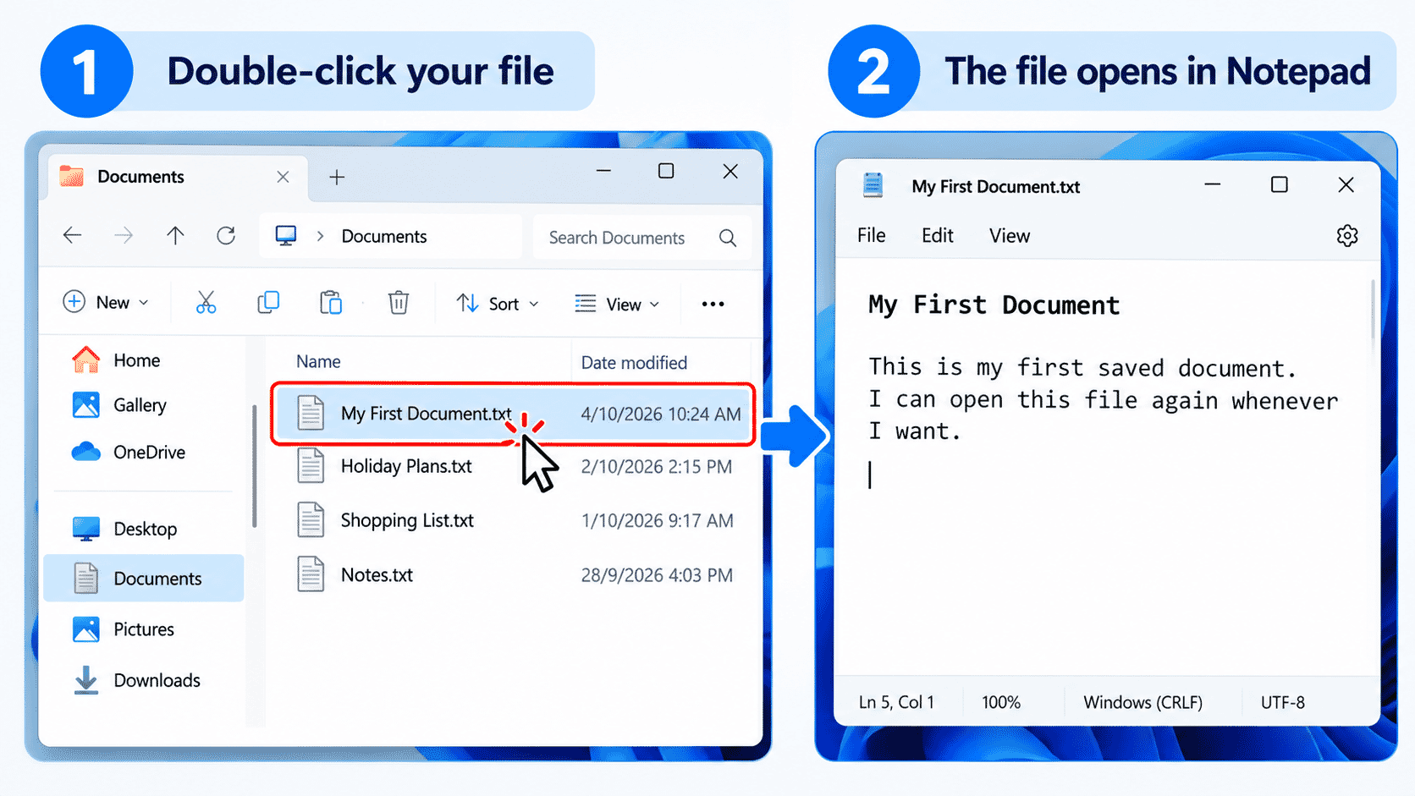Viewport: 1415px width, 796px height.
Task: Click the Date modified column header
Action: click(634, 363)
